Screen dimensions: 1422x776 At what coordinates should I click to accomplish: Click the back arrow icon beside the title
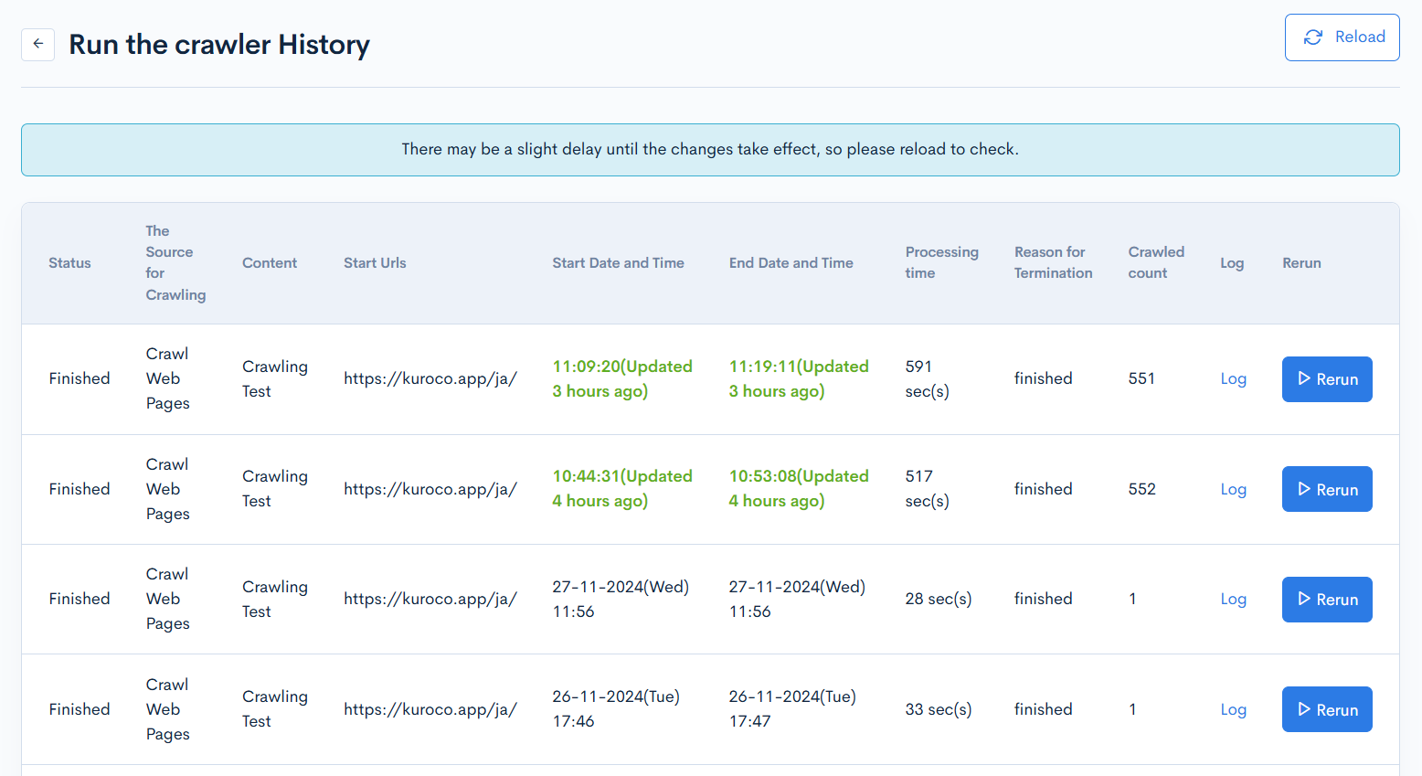37,44
